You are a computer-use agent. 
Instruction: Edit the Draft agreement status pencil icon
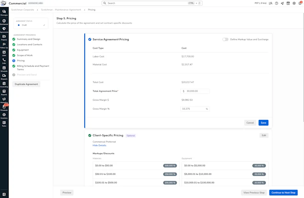point(44,25)
